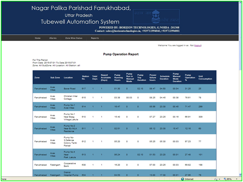243x182 pixels.
Task: Open the 85% zoom level dropdown
Action: [237, 179]
